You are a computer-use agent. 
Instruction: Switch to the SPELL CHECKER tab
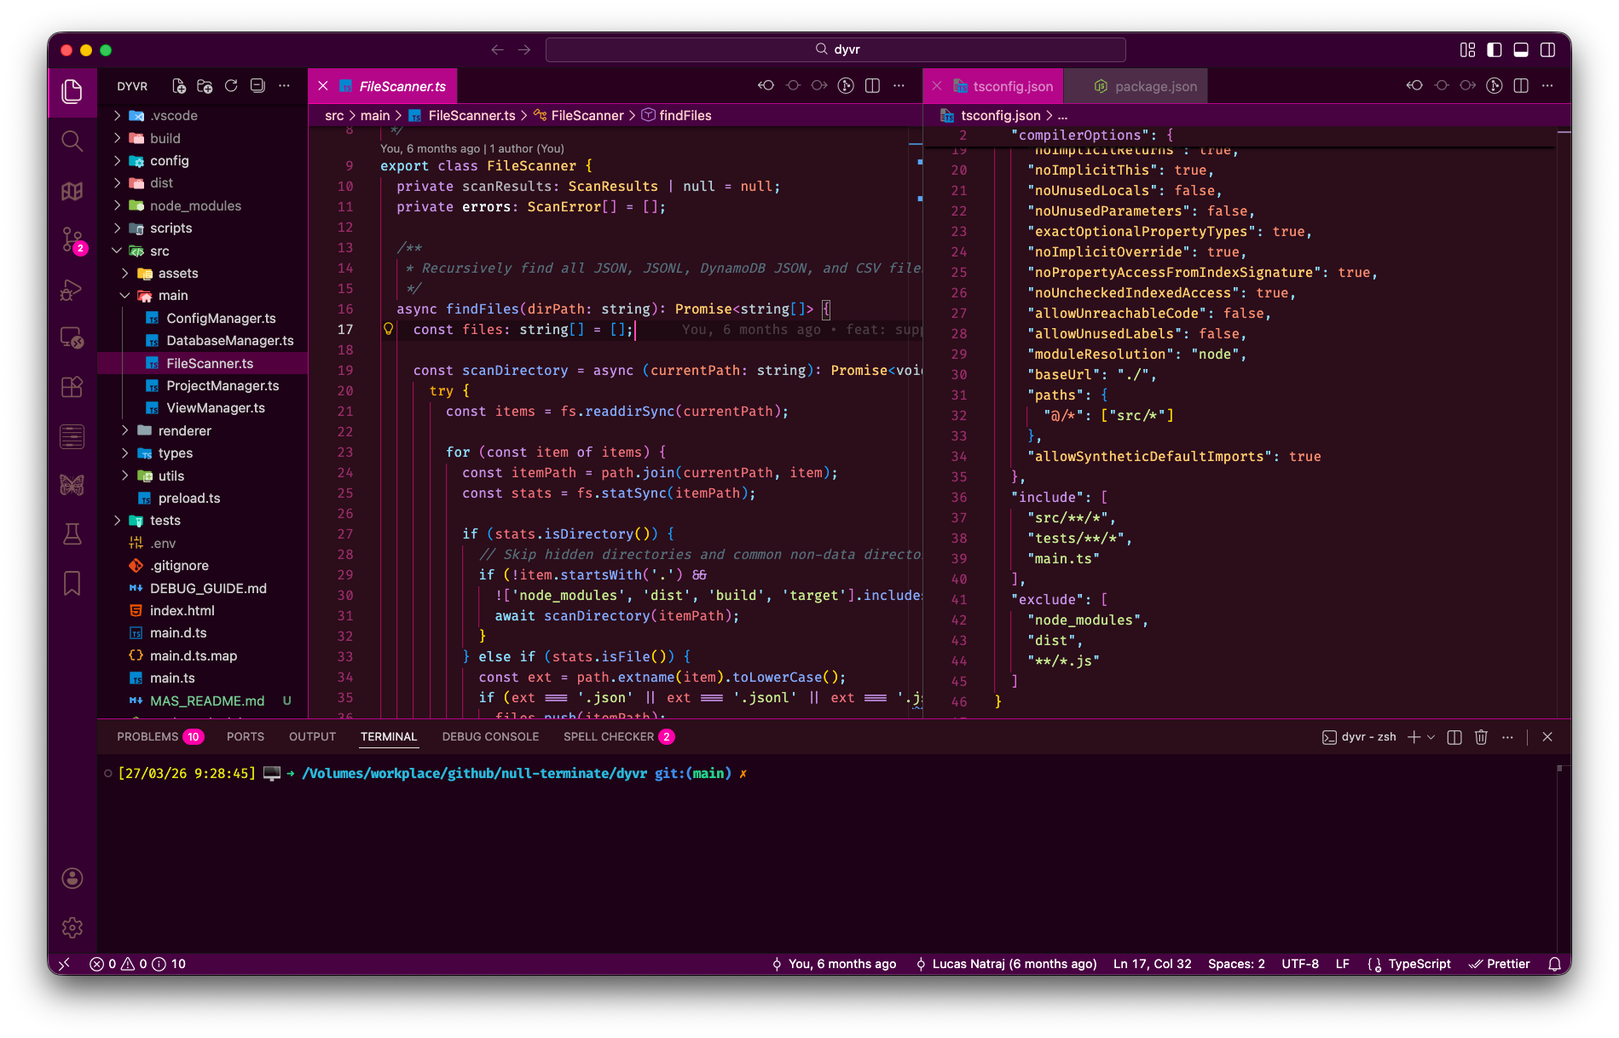(x=619, y=737)
